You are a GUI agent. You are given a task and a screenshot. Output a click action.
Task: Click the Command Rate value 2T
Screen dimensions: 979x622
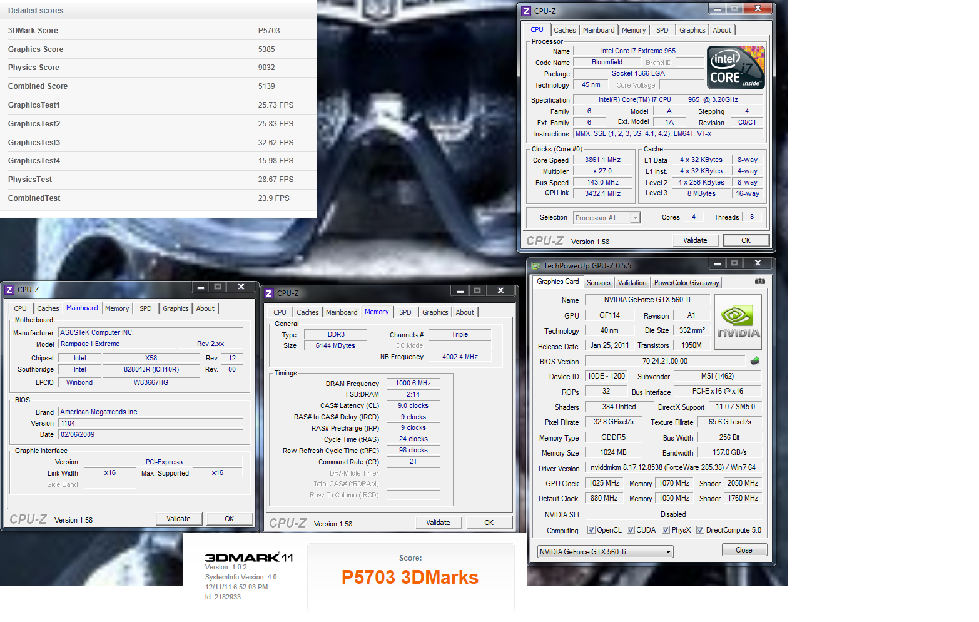coord(413,461)
